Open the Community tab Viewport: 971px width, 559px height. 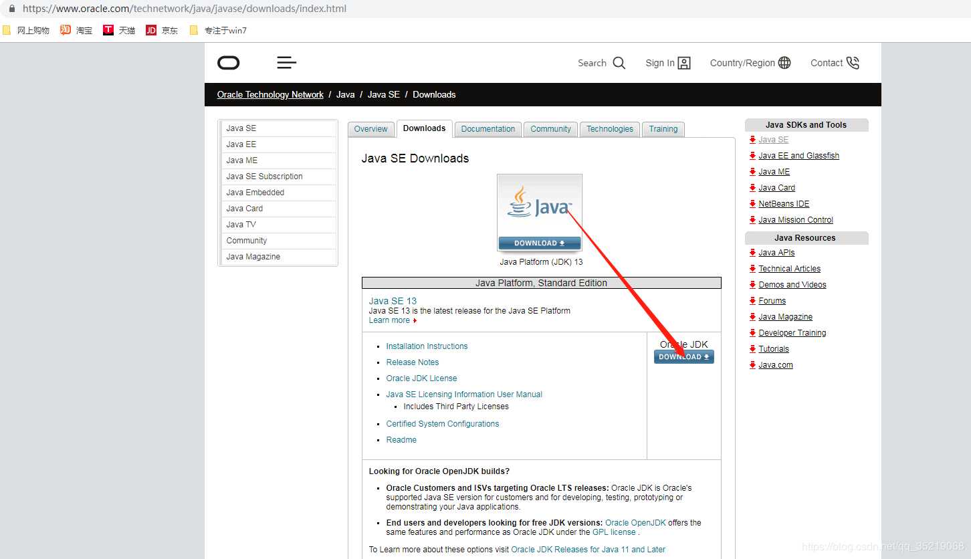pos(551,129)
